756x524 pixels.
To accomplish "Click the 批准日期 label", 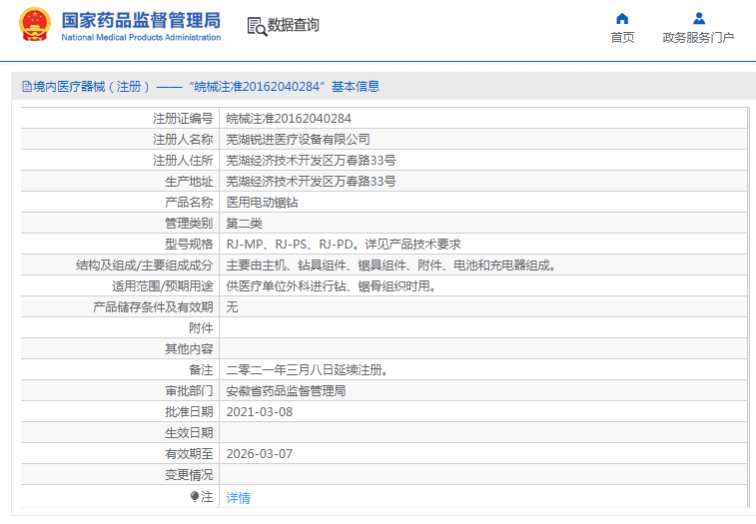I will (189, 412).
